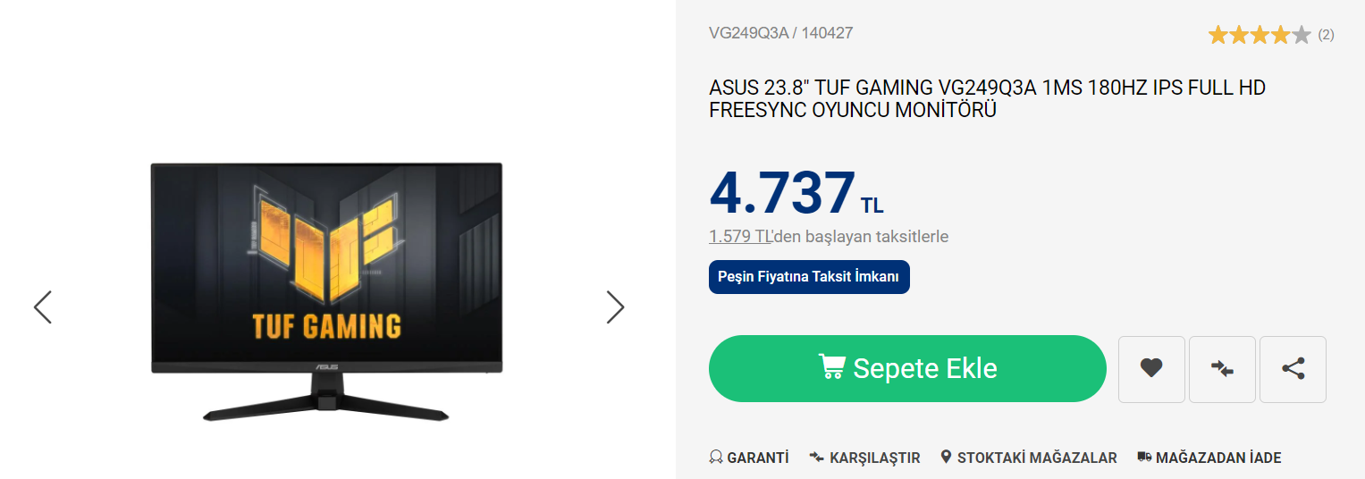Viewport: 1365px width, 479px height.
Task: Click the Sepete Ekle button
Action: [x=907, y=368]
